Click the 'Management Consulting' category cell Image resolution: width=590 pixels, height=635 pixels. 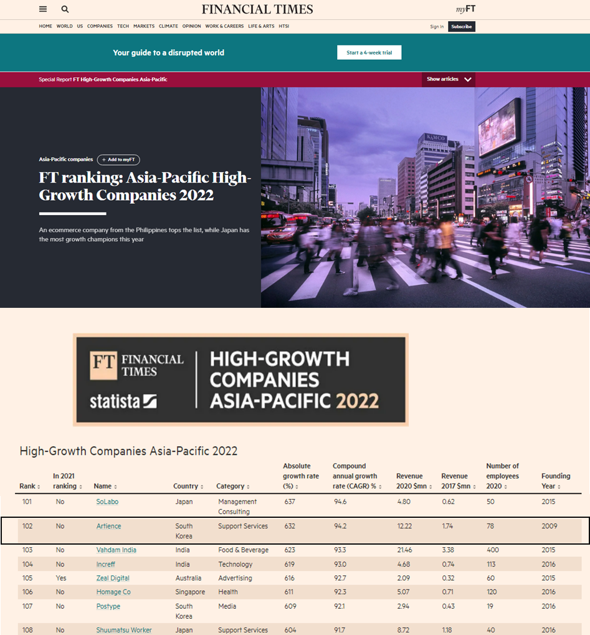click(237, 507)
